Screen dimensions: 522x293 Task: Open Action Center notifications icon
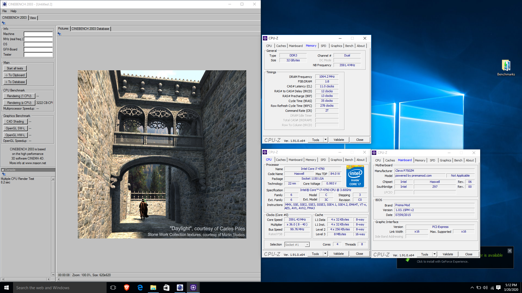click(x=498, y=288)
